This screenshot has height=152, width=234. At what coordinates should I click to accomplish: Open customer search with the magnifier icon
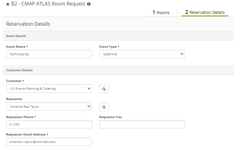[104, 89]
